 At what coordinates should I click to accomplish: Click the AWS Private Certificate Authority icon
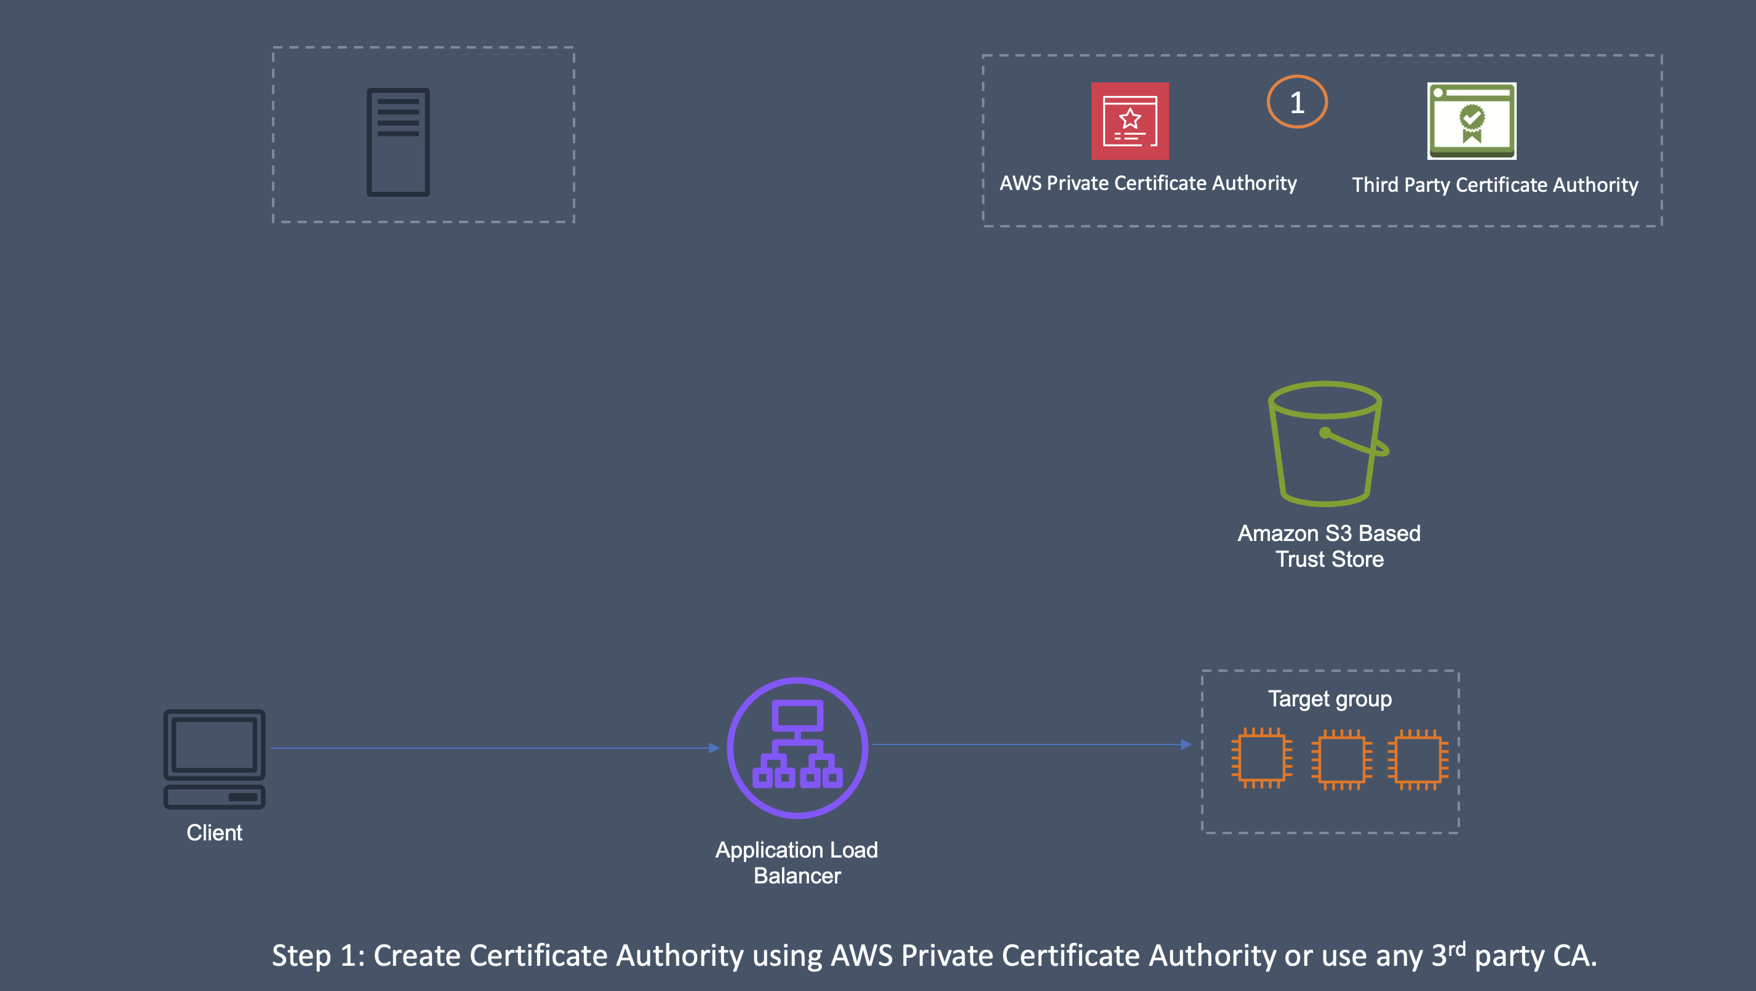point(1130,121)
